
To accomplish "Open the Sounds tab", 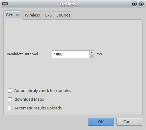I will click(x=63, y=15).
